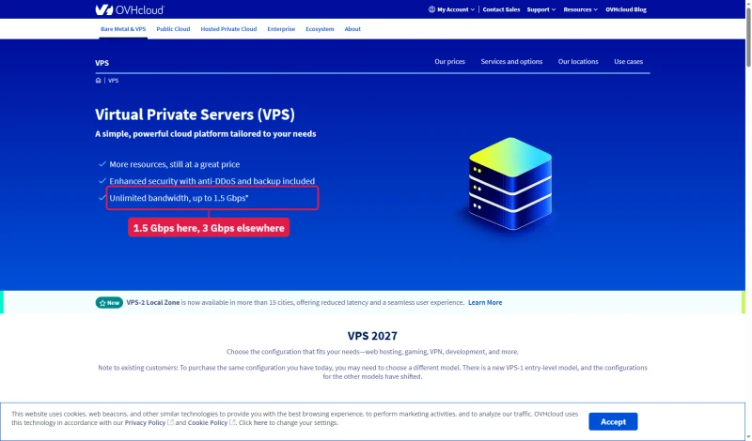
Task: Click the VPS section title
Action: point(102,63)
